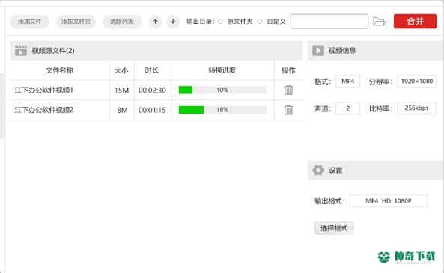Click the channel value 2 field

tap(347, 108)
